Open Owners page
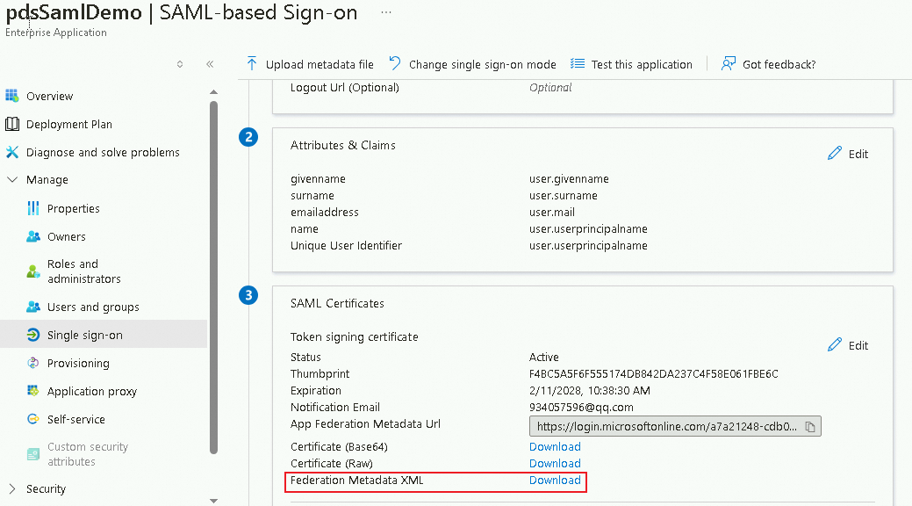The image size is (912, 506). [x=67, y=237]
